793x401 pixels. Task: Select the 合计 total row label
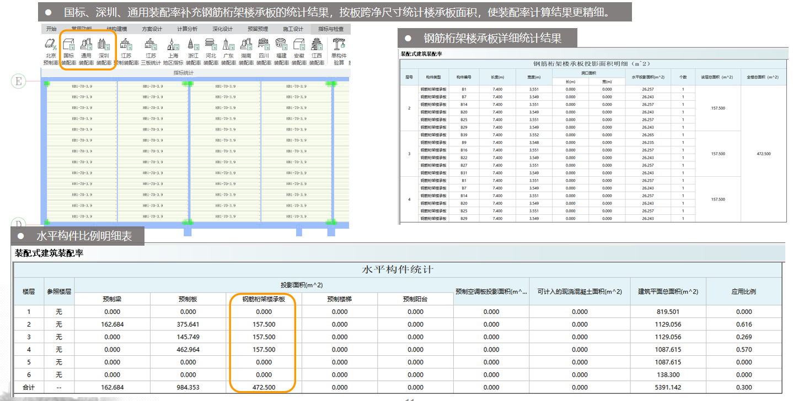click(29, 387)
